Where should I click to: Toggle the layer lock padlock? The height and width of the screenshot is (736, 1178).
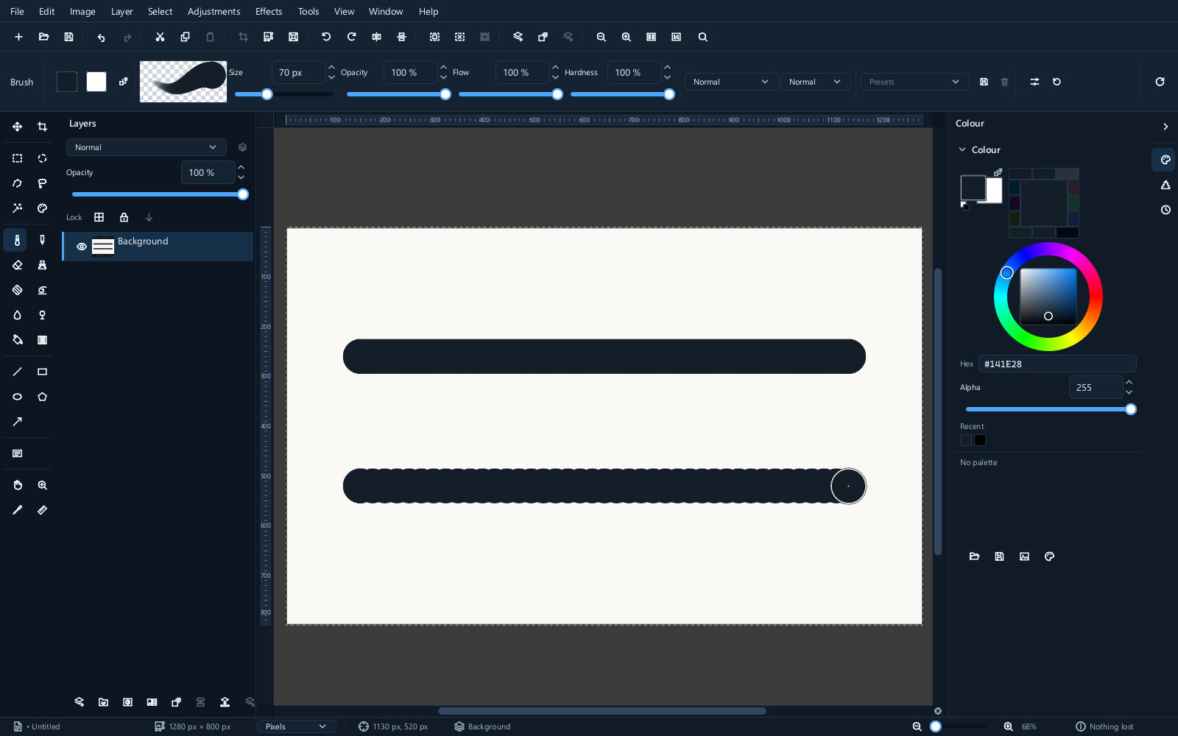pyautogui.click(x=124, y=217)
